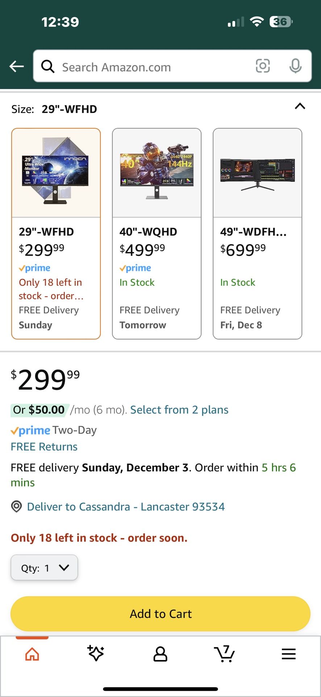
Task: Tap Deliver to Cassandra address link
Action: pos(126,506)
